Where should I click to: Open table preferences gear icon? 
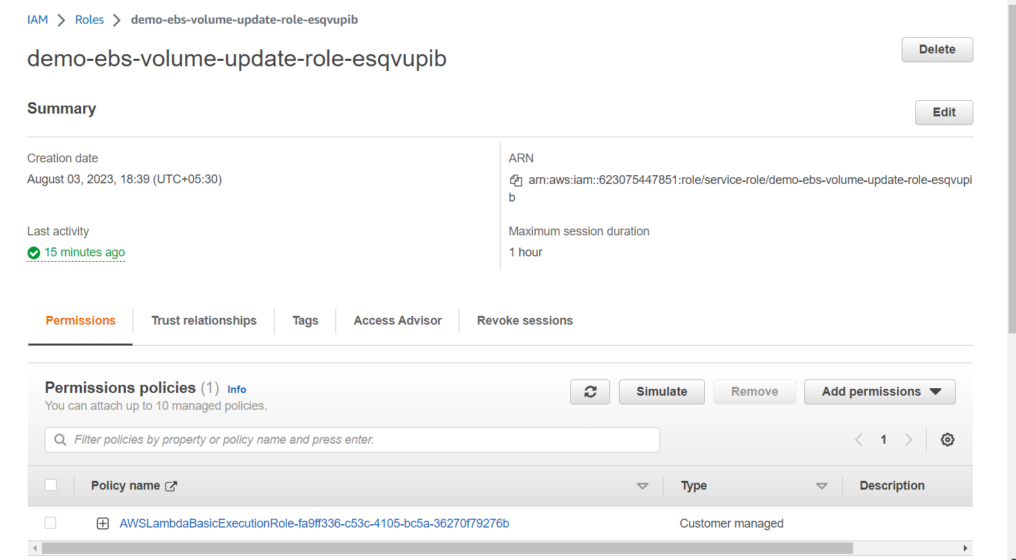click(x=948, y=440)
